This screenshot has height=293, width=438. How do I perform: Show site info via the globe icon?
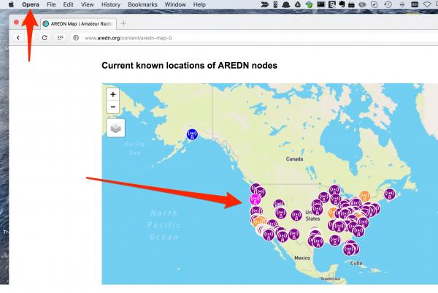[76, 38]
